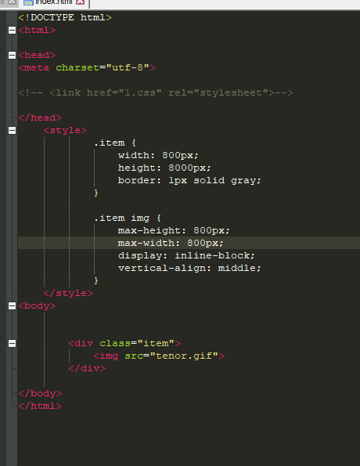Click the commented-out link href="1.css" line
Image resolution: width=360 pixels, height=466 pixels.
156,92
